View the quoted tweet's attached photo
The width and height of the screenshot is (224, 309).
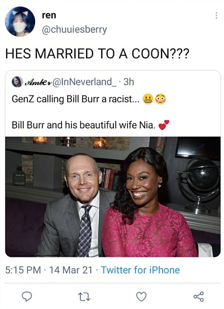click(113, 197)
